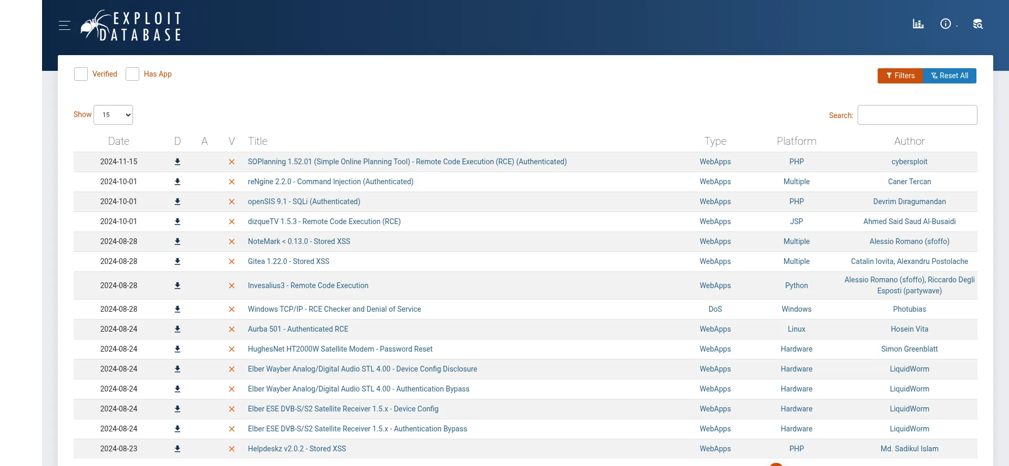
Task: Click unverified X mark for reNgine row
Action: coord(232,182)
